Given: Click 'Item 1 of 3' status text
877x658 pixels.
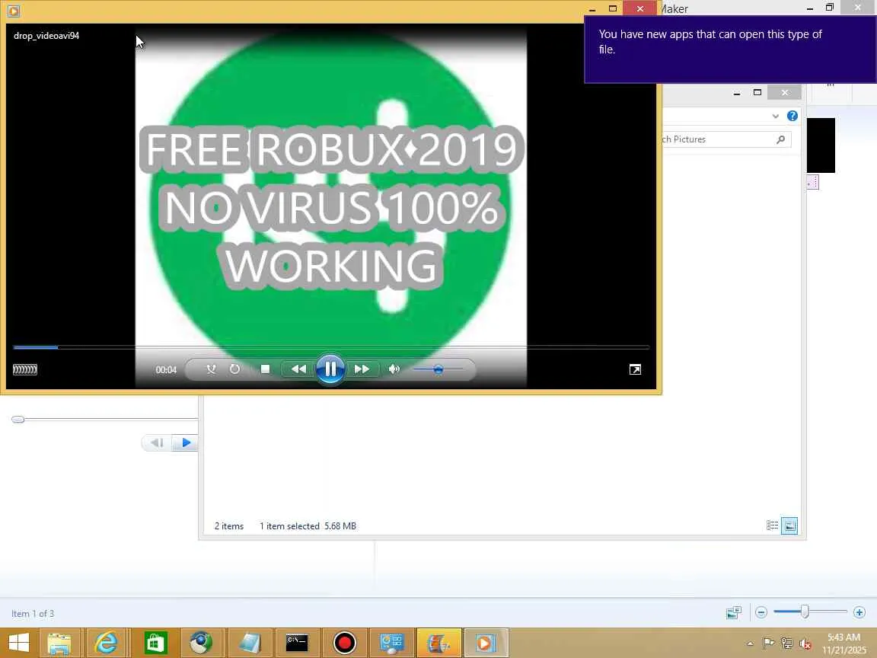Looking at the screenshot, I should point(33,614).
